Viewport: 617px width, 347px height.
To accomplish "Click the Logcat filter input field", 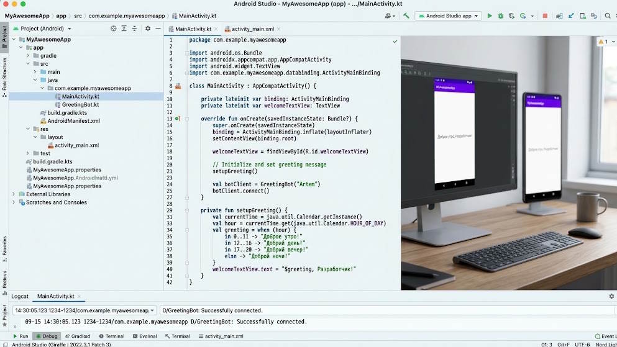I will (387, 310).
